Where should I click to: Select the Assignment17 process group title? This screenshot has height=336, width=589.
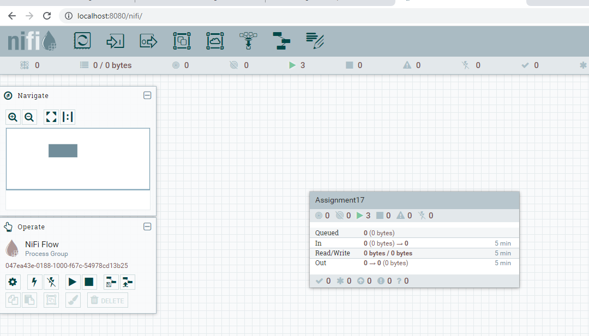coord(340,200)
